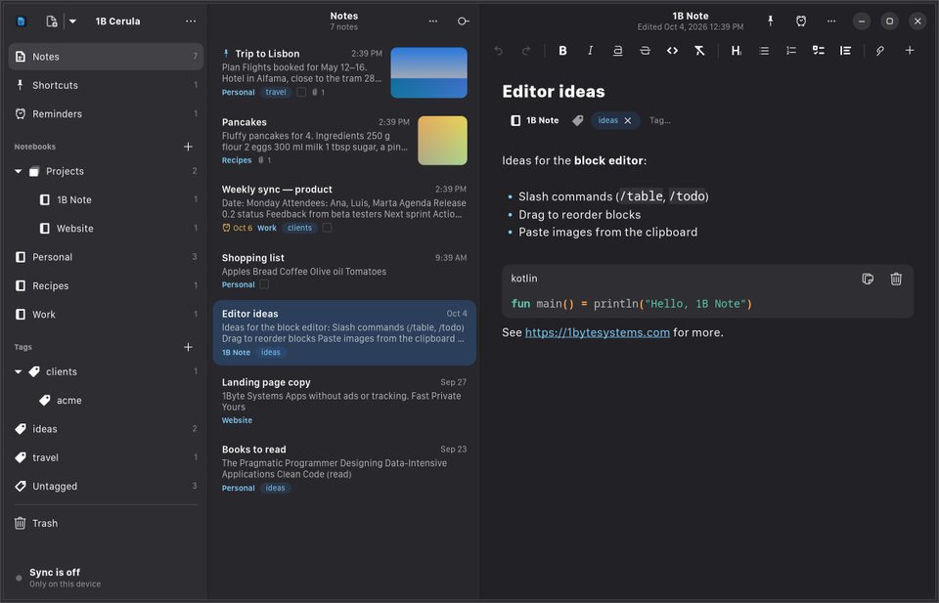
Task: Toggle strikethrough formatting
Action: (645, 51)
